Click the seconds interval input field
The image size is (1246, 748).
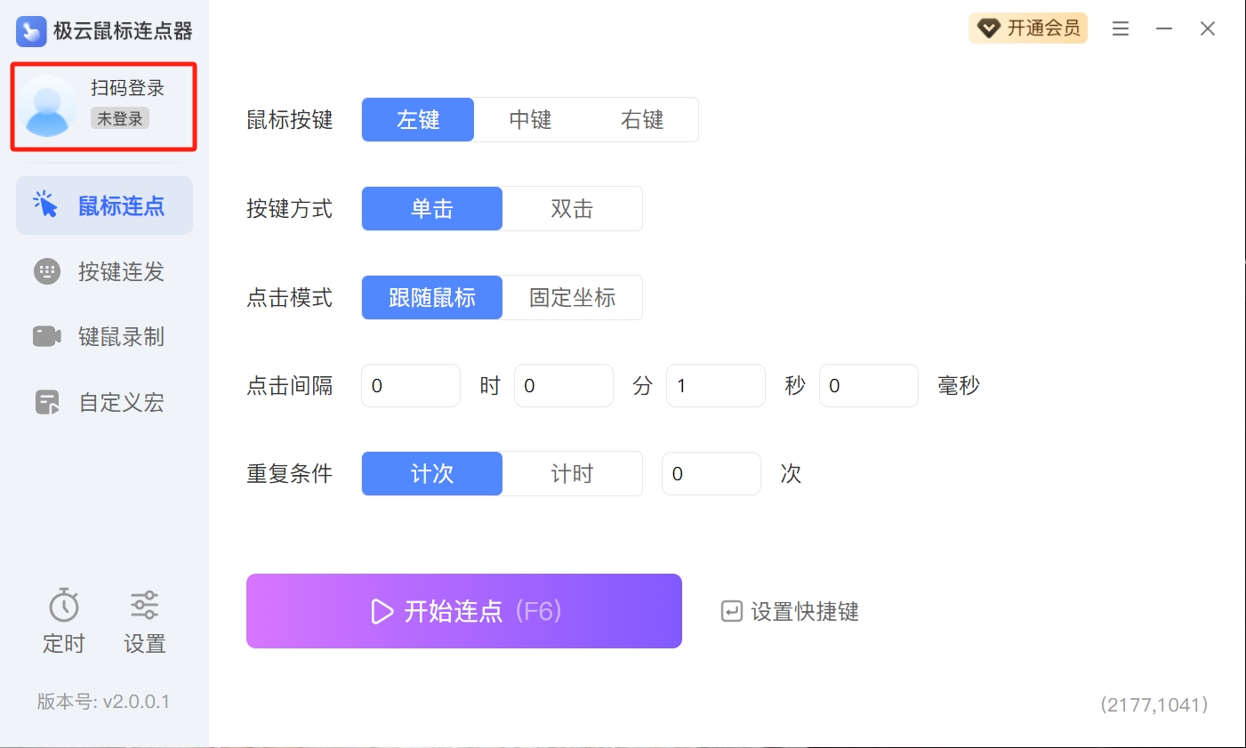715,386
